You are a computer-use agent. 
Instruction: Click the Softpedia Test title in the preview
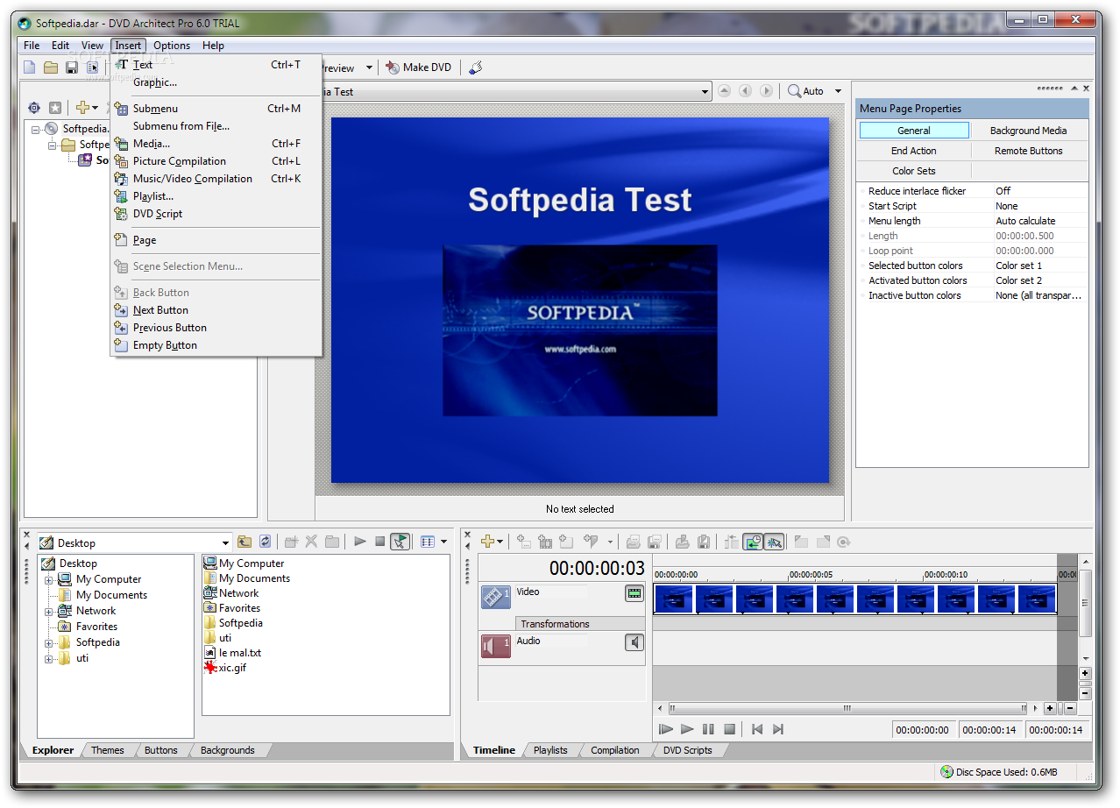pyautogui.click(x=580, y=200)
